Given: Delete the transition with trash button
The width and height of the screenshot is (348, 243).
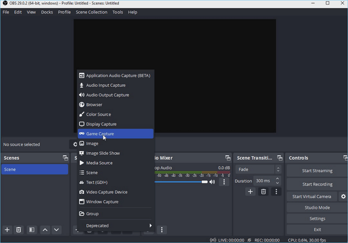Looking at the screenshot, I should 263,191.
